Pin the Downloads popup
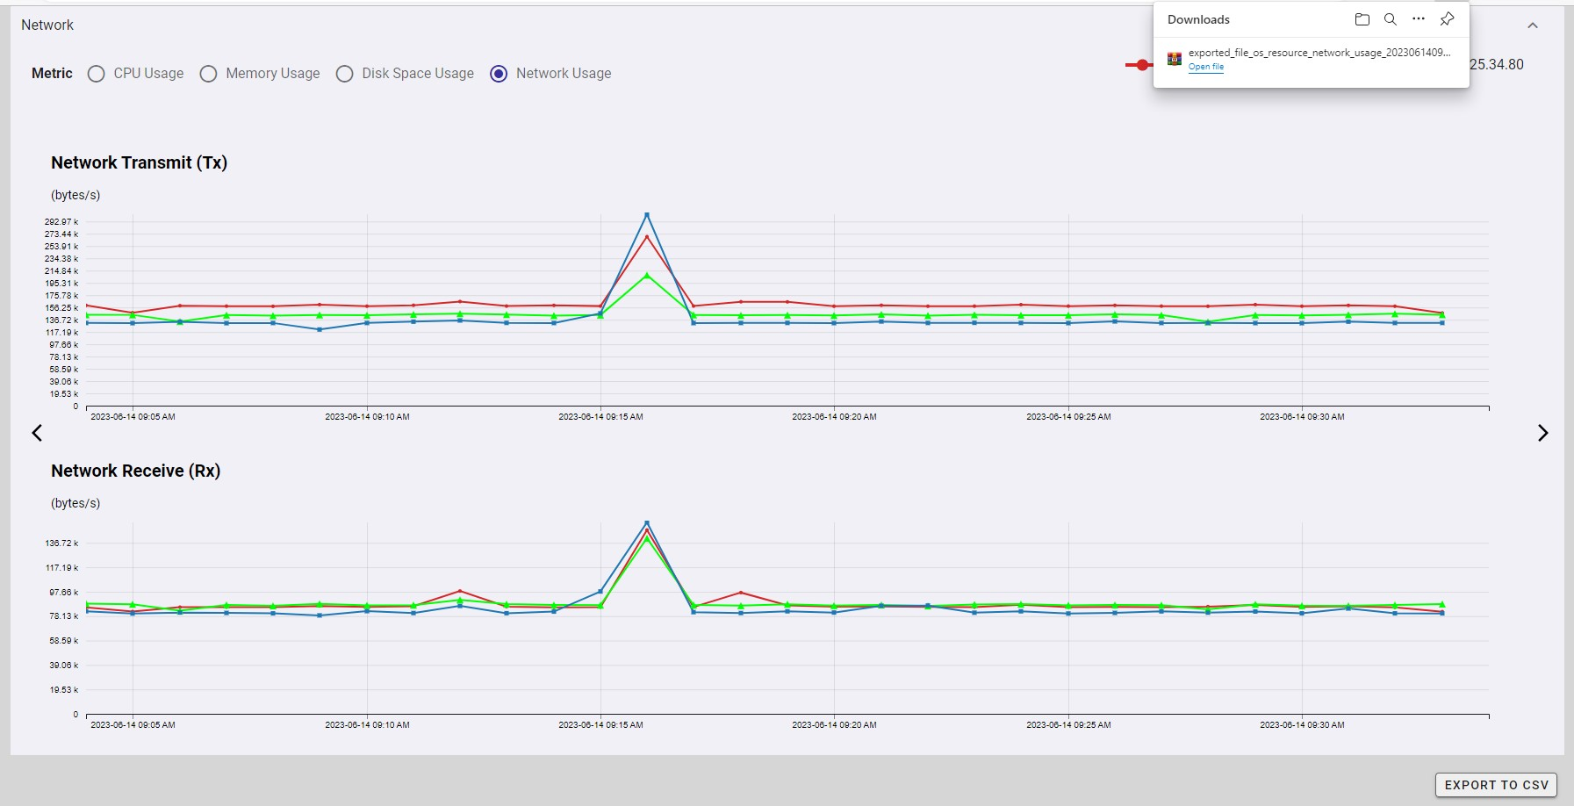Screen dimensions: 1574x806 pos(1447,19)
